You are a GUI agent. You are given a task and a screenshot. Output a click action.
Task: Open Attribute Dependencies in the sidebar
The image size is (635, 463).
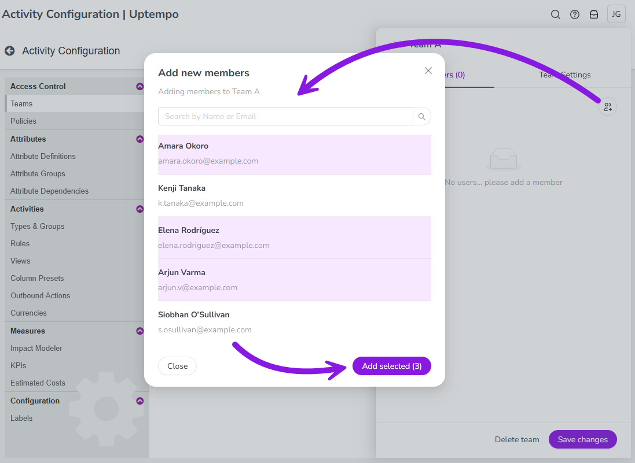[x=75, y=191]
